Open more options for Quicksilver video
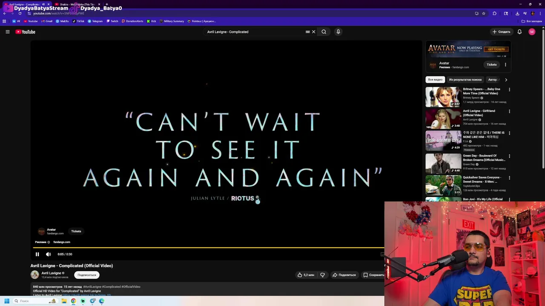545x306 pixels. (509, 178)
